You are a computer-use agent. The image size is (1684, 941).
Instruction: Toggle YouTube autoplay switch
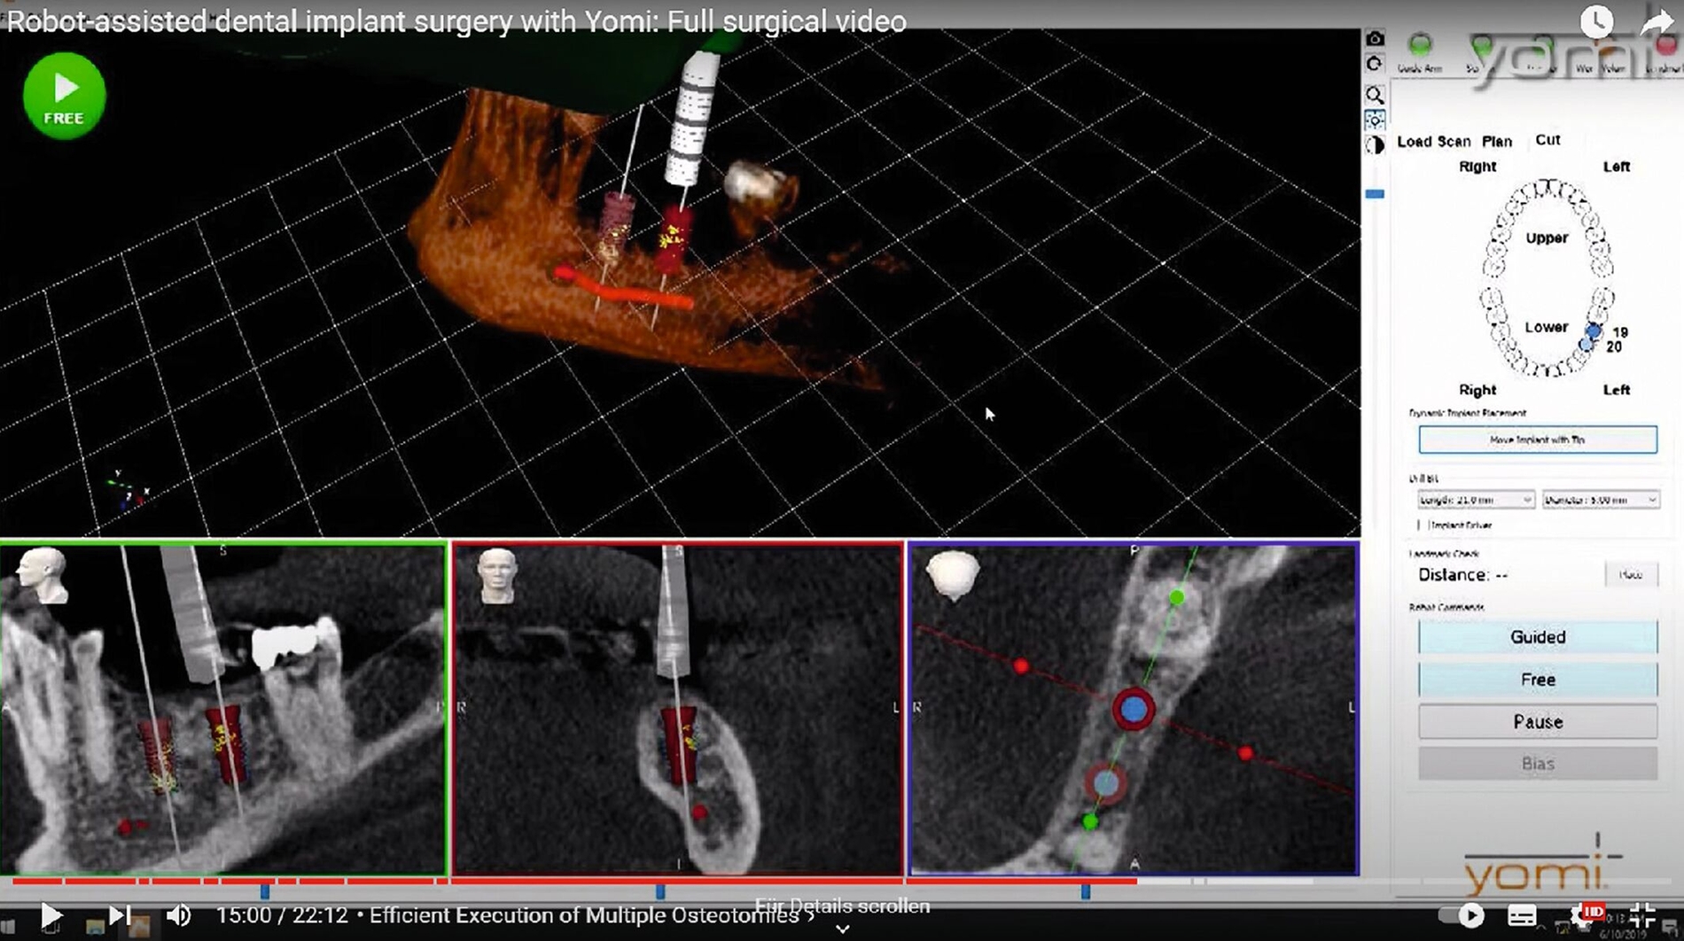coord(1462,915)
